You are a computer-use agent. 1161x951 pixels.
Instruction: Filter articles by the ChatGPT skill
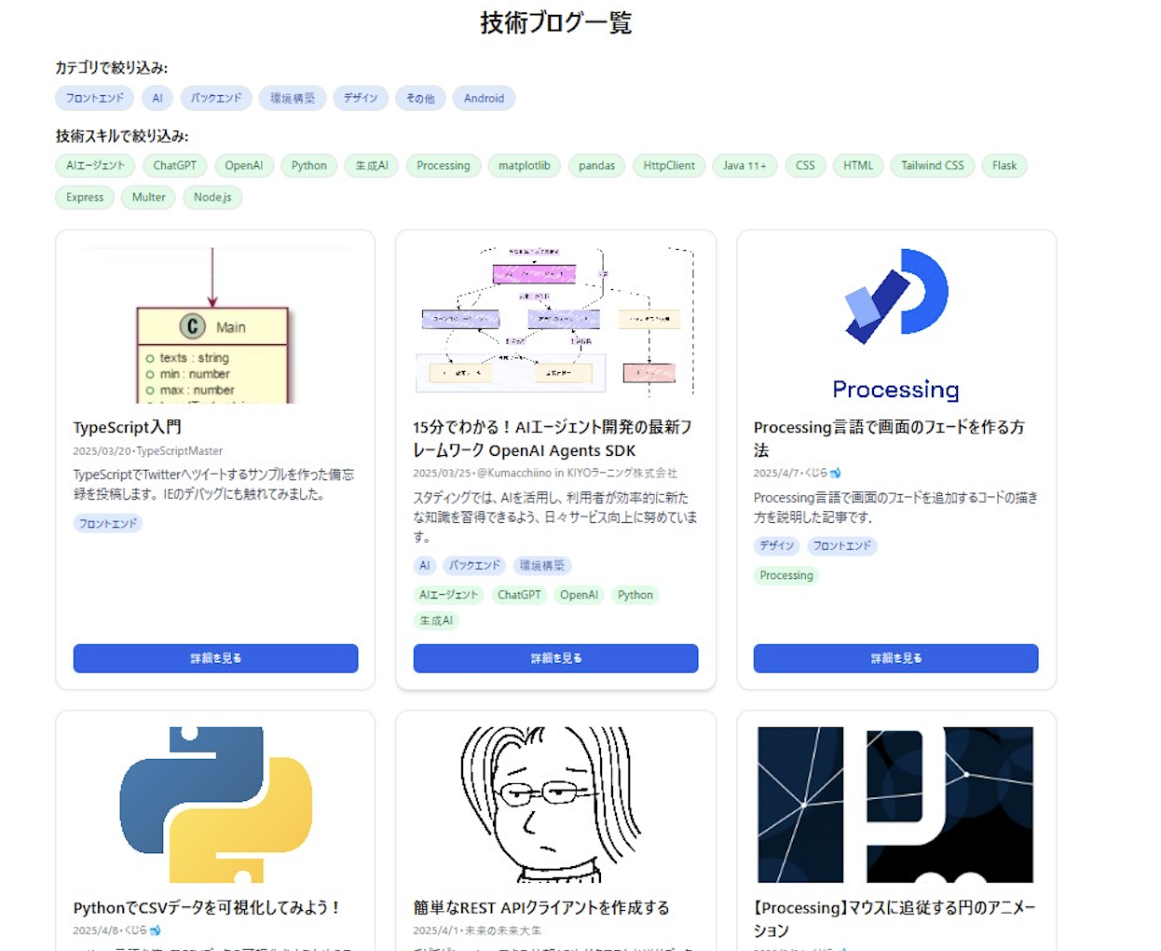coord(174,165)
